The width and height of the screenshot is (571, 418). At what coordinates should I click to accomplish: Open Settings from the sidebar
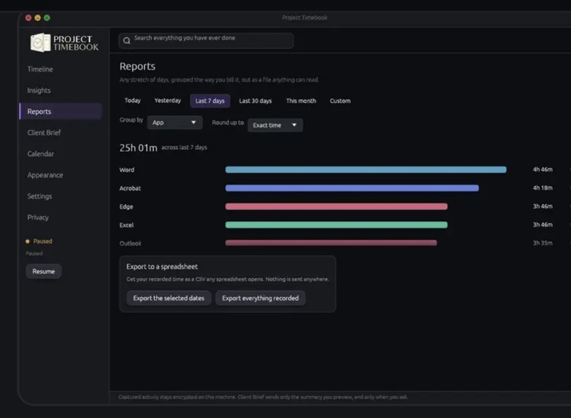point(39,196)
